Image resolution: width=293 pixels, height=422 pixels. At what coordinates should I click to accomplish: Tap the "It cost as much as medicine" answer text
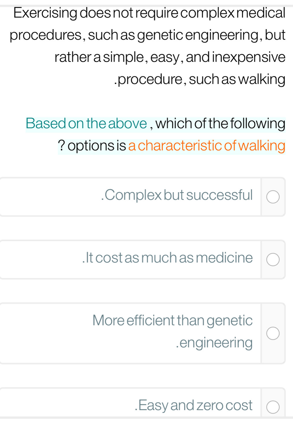(x=167, y=258)
